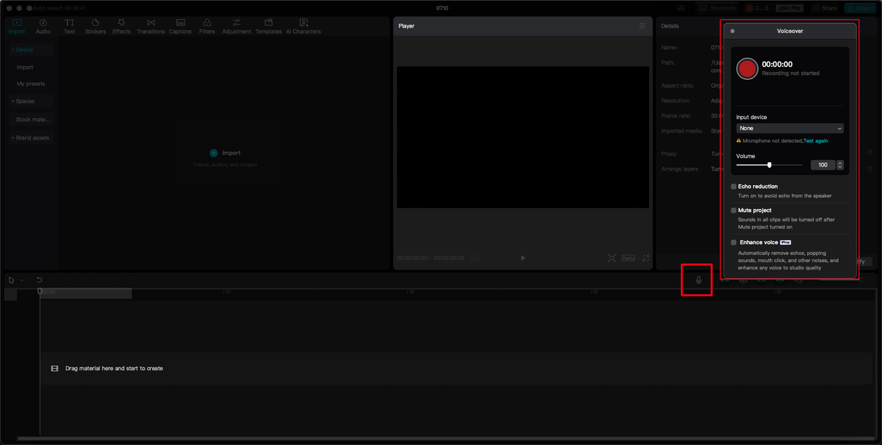Close the Voiceover dialog with its gray dot
882x445 pixels.
732,31
